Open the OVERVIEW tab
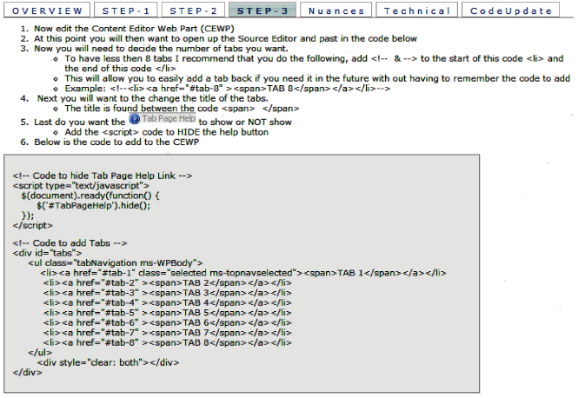 click(47, 10)
